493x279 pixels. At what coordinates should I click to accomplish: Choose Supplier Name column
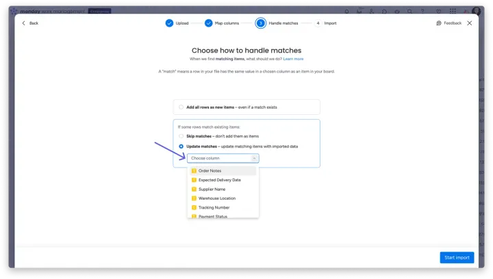(223, 189)
